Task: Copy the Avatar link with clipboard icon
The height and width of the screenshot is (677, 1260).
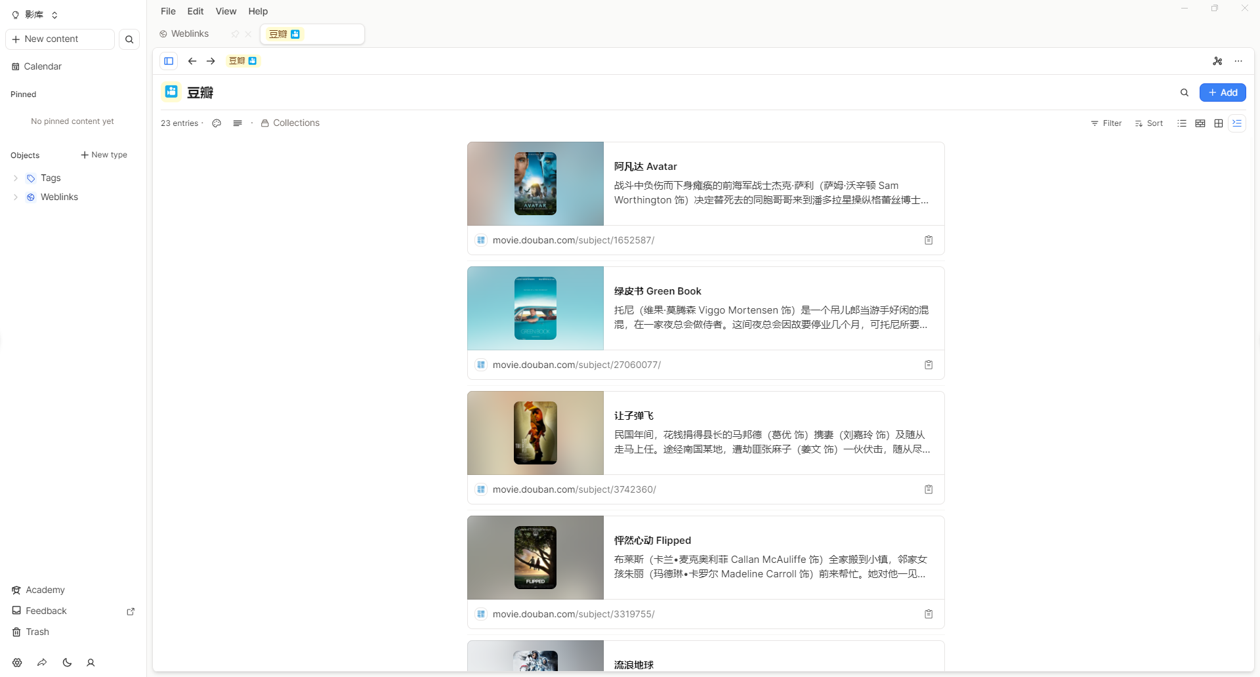Action: [928, 240]
